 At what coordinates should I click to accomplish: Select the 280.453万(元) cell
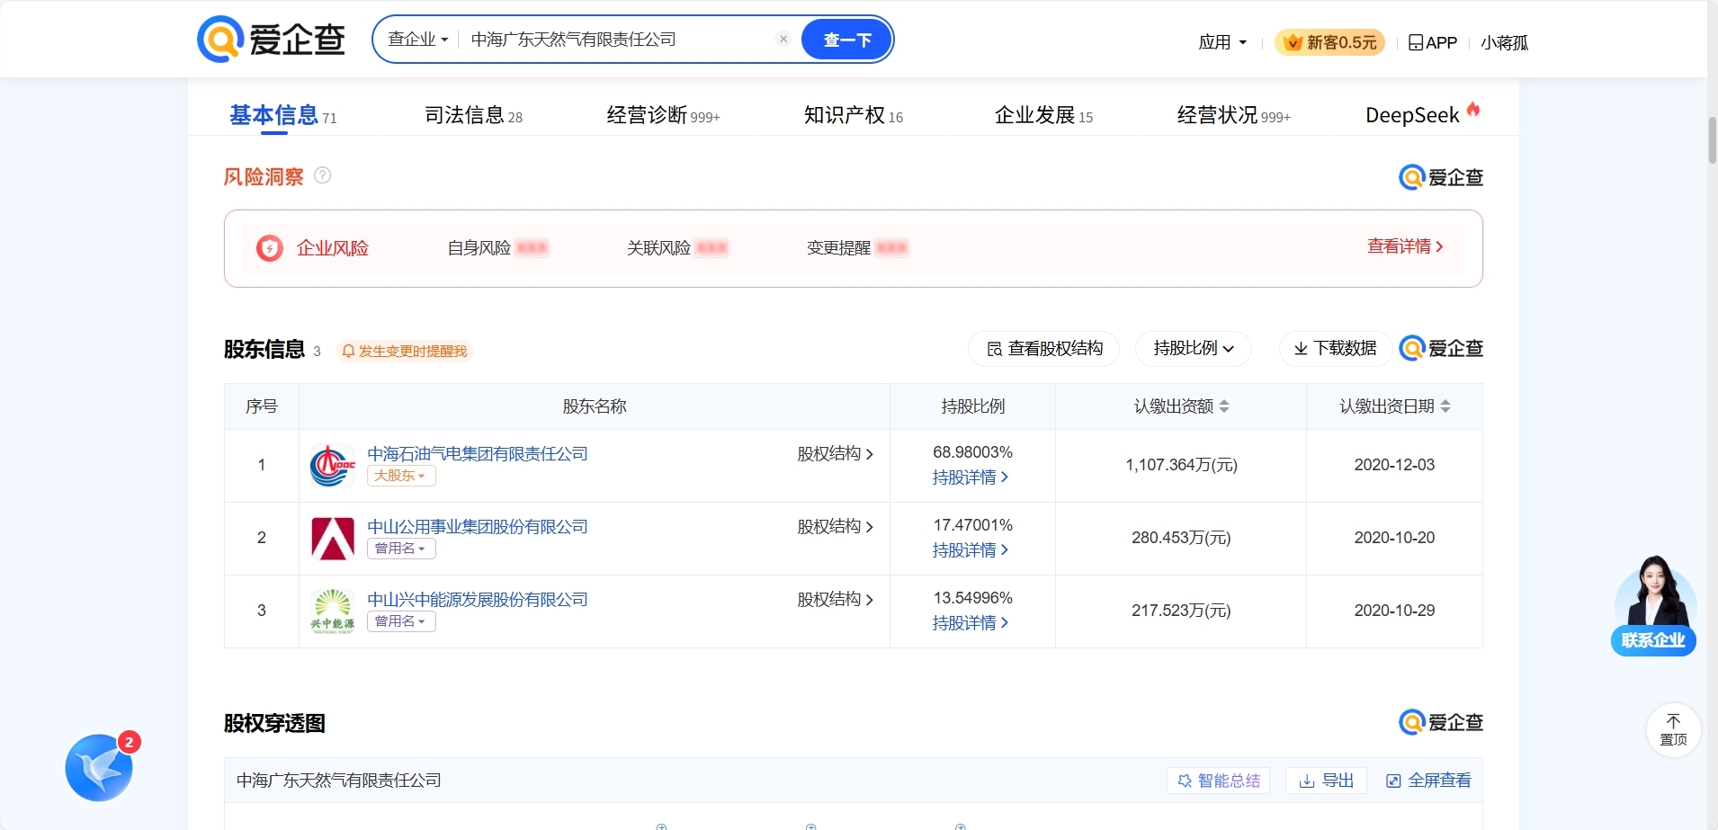(x=1181, y=538)
